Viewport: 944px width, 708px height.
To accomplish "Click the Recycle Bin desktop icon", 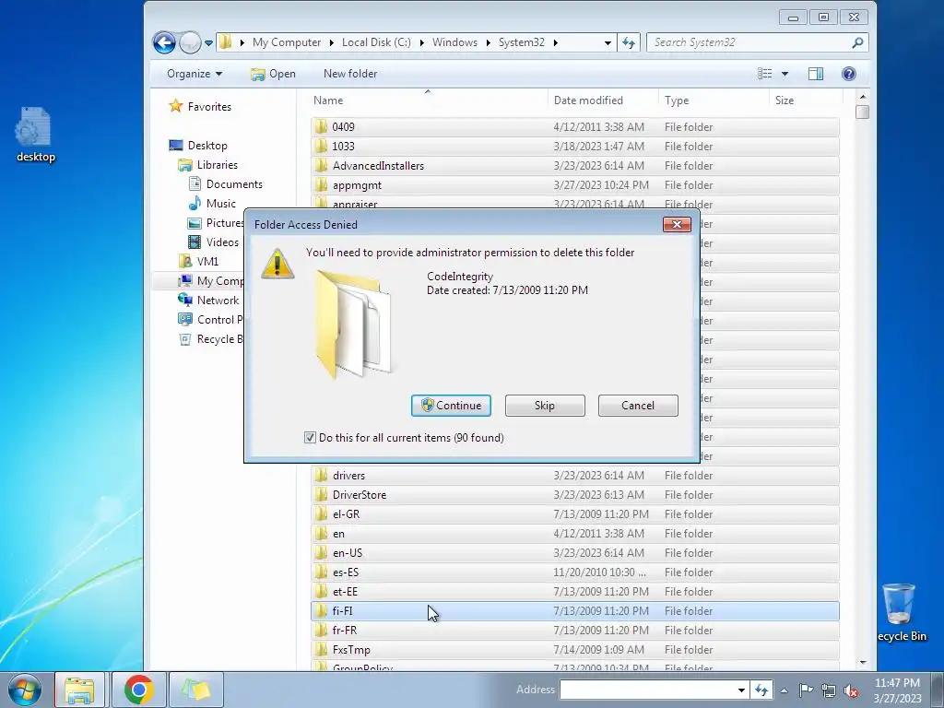I will pos(901,612).
